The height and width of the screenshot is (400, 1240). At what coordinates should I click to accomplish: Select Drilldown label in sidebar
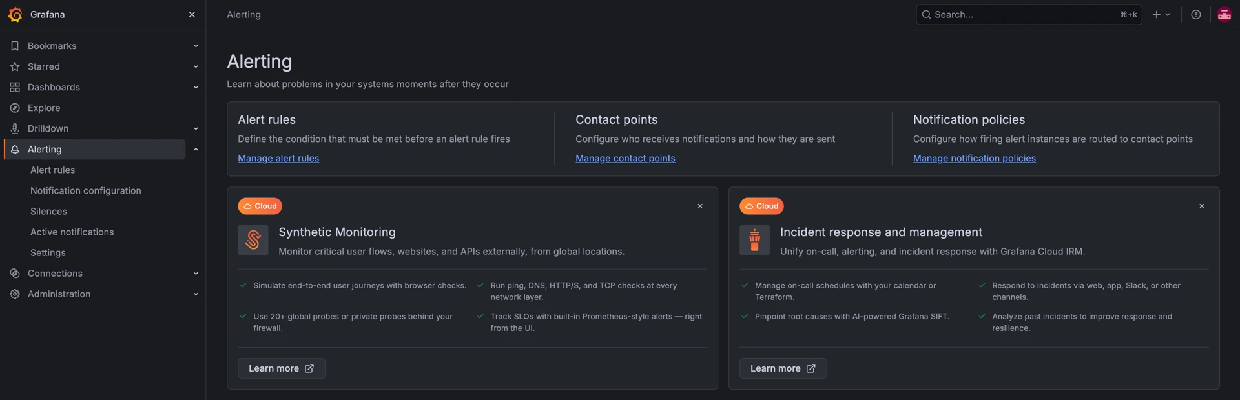tap(48, 128)
